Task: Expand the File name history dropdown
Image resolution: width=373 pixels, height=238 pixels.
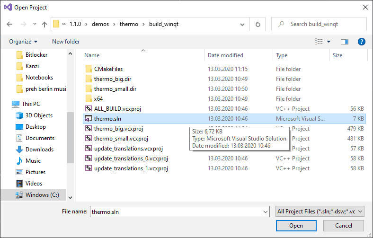Action: coord(266,211)
